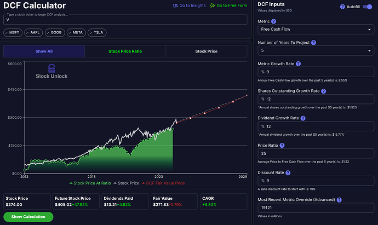
Task: Click the Price Ratio input field
Action: pyautogui.click(x=316, y=153)
